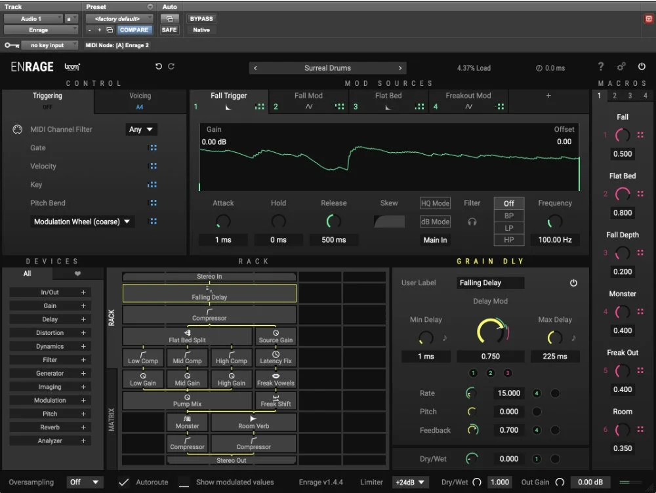656x493 pixels.
Task: Open the Triggering tab
Action: click(47, 101)
